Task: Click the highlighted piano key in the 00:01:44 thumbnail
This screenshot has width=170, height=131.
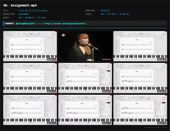Action: pos(86,90)
